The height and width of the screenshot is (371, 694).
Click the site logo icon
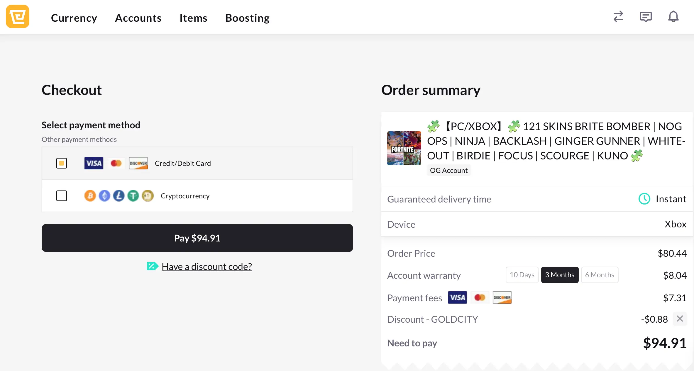17,16
